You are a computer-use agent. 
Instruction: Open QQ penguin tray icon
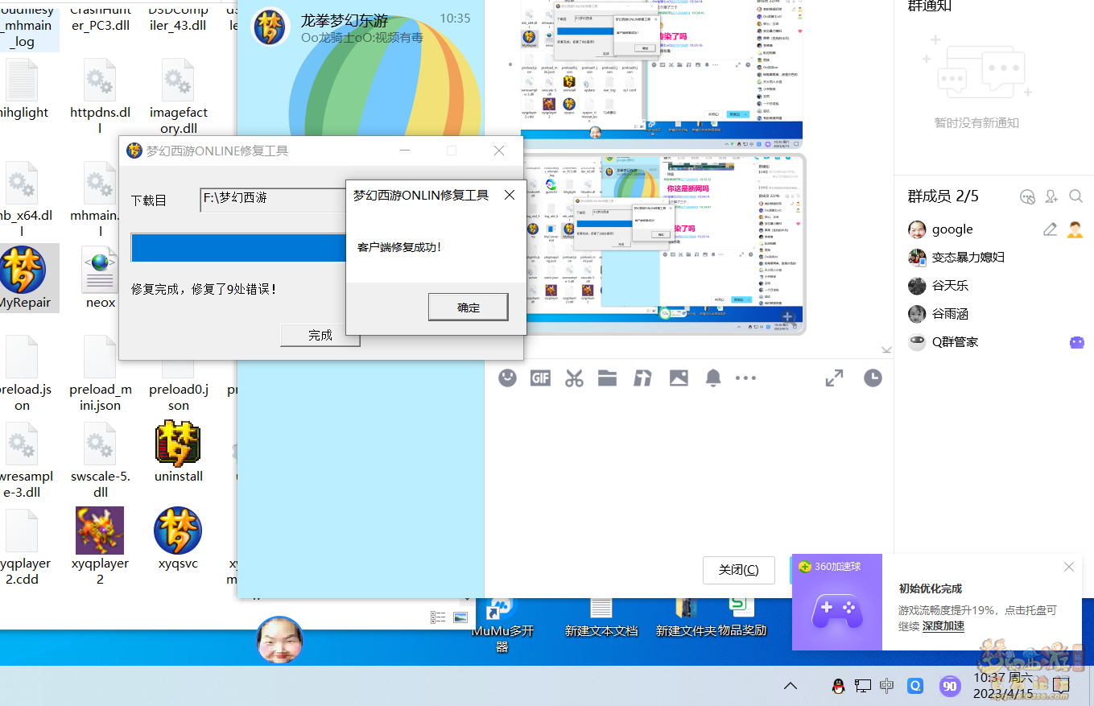(838, 686)
